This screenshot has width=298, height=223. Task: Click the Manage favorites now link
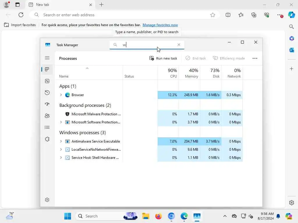point(160,25)
